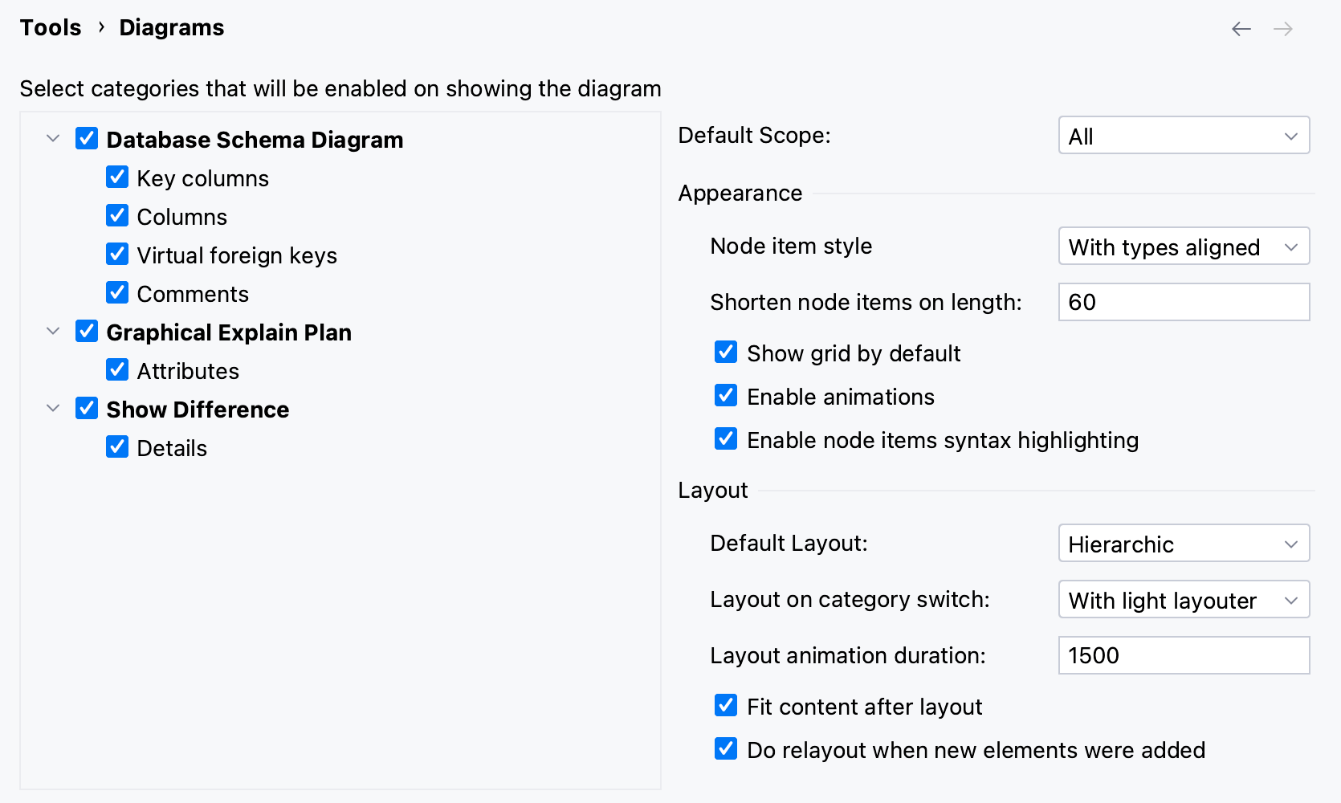
Task: Disable the Graphical Explain Plan category
Action: pos(86,331)
